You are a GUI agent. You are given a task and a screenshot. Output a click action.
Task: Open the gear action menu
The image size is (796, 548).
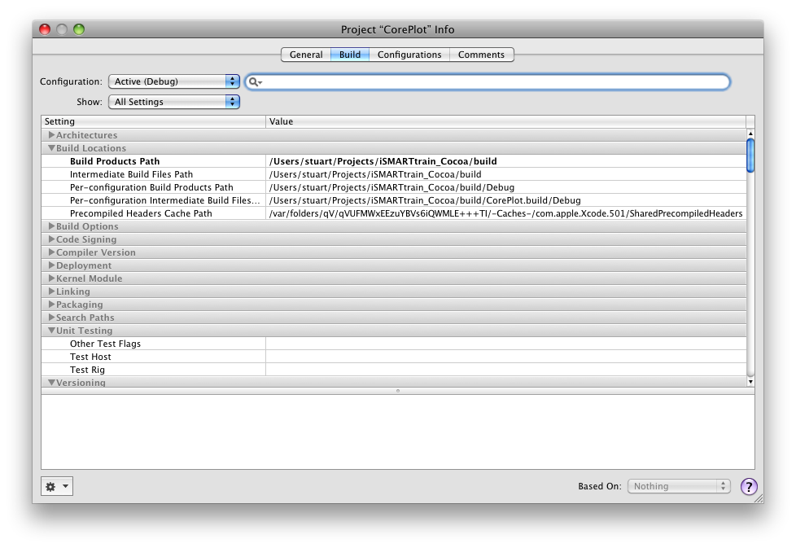(56, 486)
